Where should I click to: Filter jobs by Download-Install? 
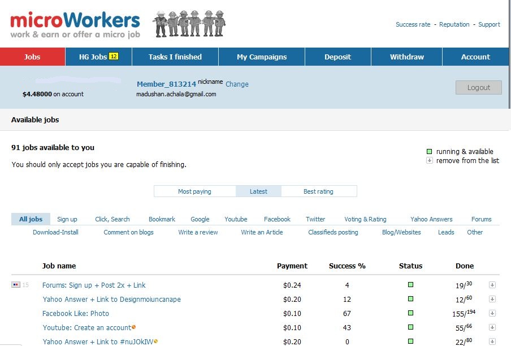(56, 232)
